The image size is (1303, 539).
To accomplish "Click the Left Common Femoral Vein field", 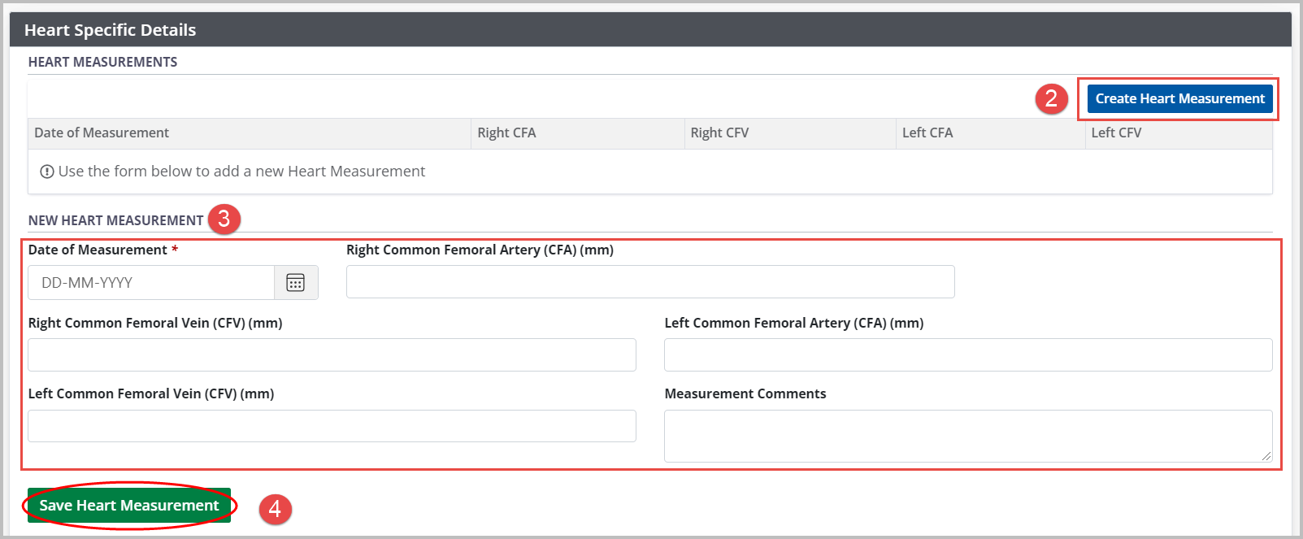I will coord(332,426).
